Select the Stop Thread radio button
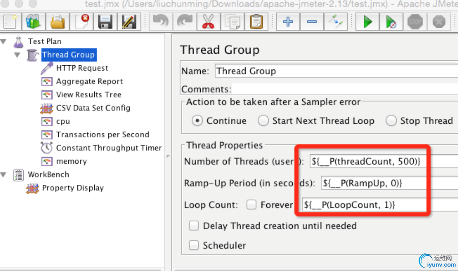This screenshot has height=271, width=458. (x=391, y=121)
